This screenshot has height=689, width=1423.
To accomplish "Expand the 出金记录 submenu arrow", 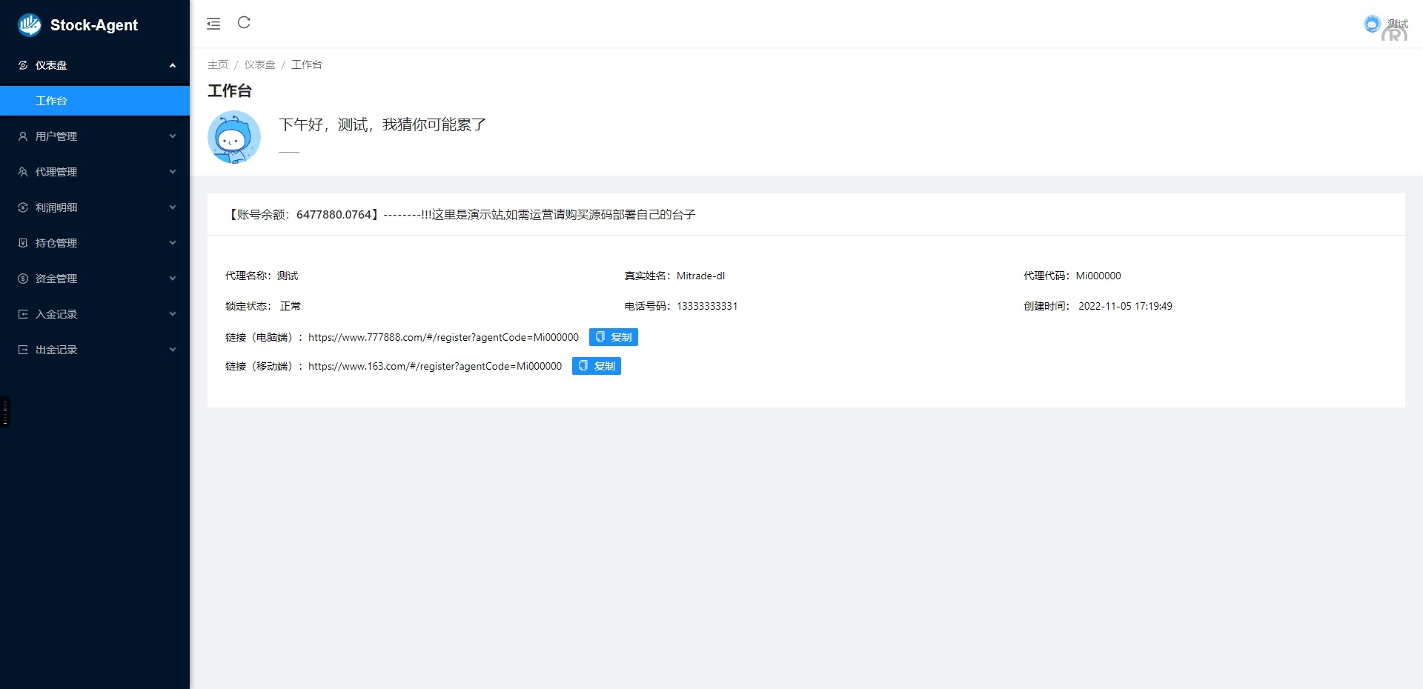I will click(173, 350).
